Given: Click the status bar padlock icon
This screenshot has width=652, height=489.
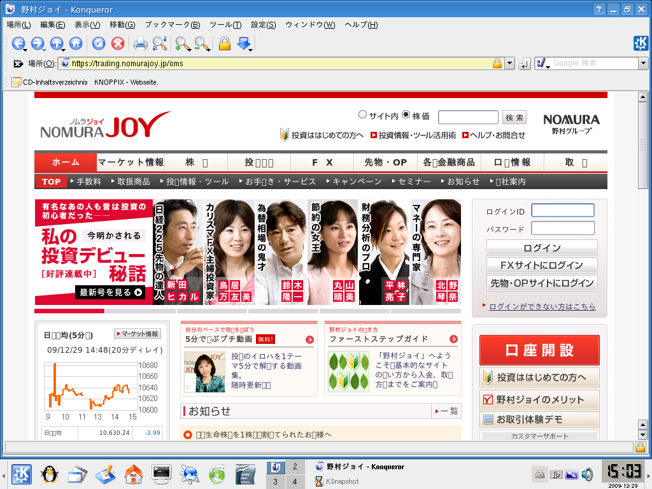Looking at the screenshot, I should (x=641, y=447).
